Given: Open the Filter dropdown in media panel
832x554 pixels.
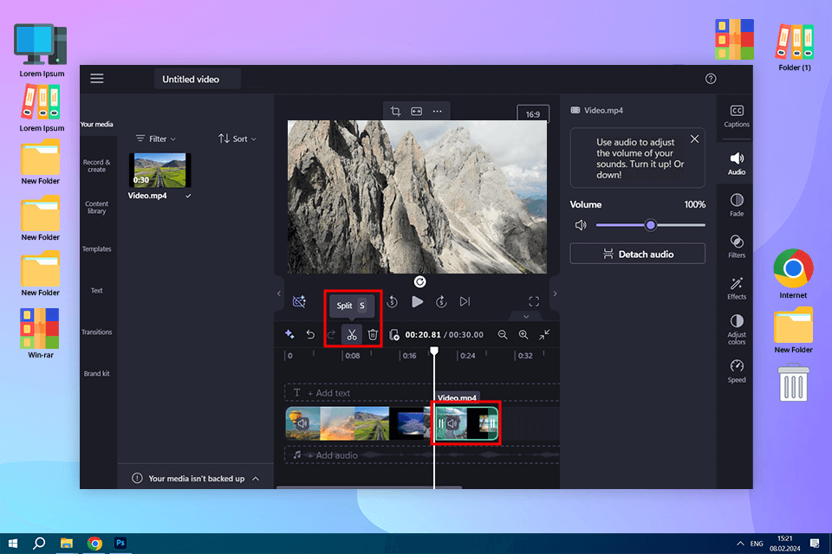Looking at the screenshot, I should [x=155, y=138].
